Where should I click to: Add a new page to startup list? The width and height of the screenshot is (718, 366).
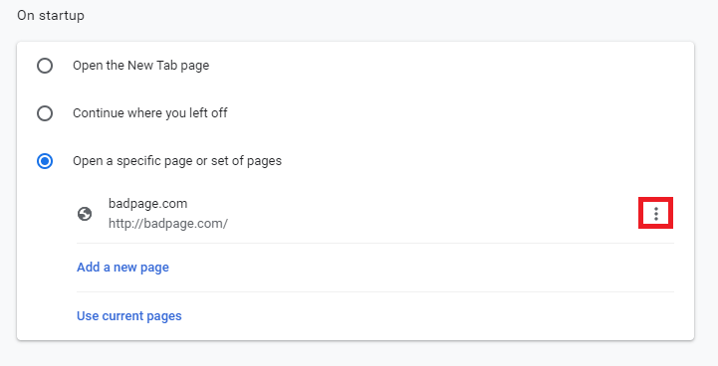click(x=122, y=268)
